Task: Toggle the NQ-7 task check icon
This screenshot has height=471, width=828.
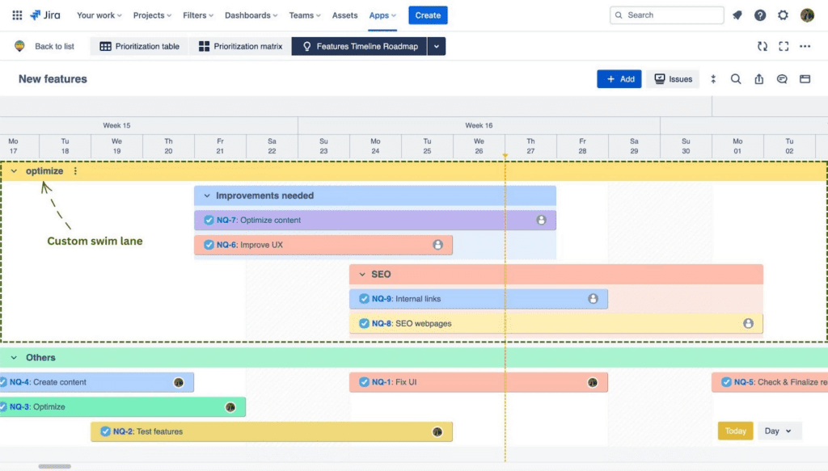Action: tap(209, 220)
